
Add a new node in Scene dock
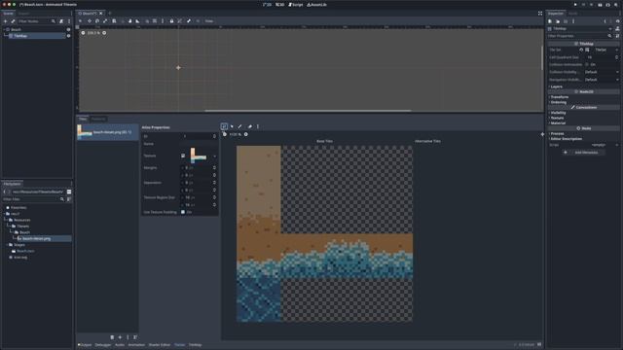point(5,21)
